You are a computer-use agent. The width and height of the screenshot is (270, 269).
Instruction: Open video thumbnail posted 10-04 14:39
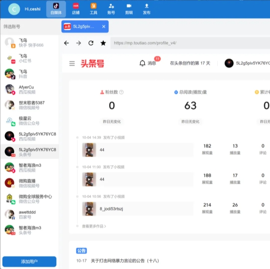[89, 150]
